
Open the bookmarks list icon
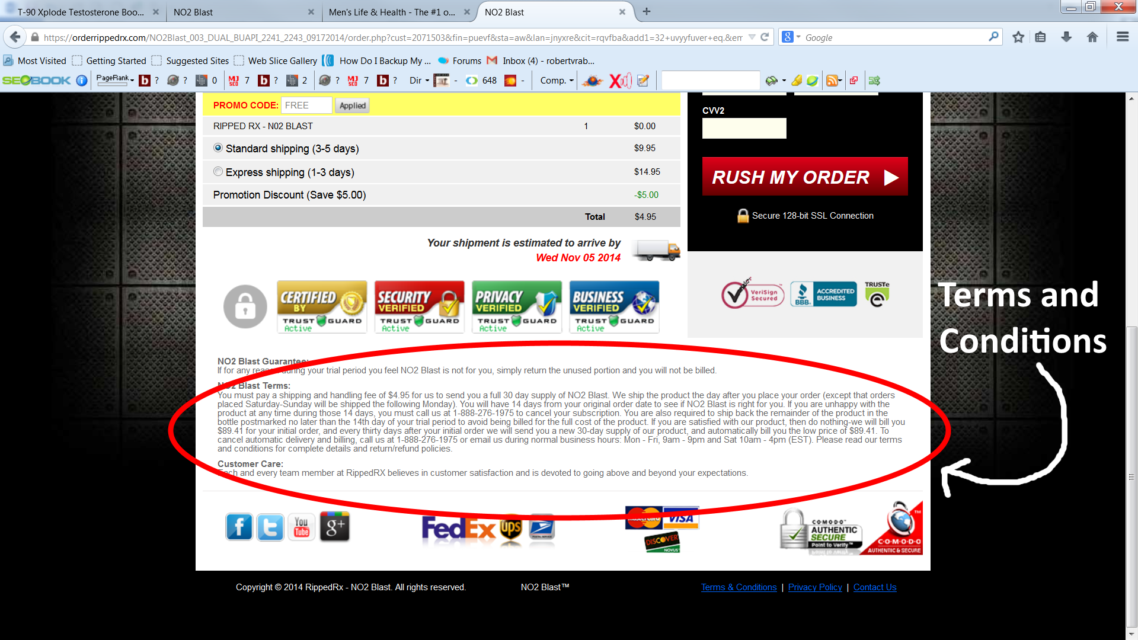coord(1040,37)
